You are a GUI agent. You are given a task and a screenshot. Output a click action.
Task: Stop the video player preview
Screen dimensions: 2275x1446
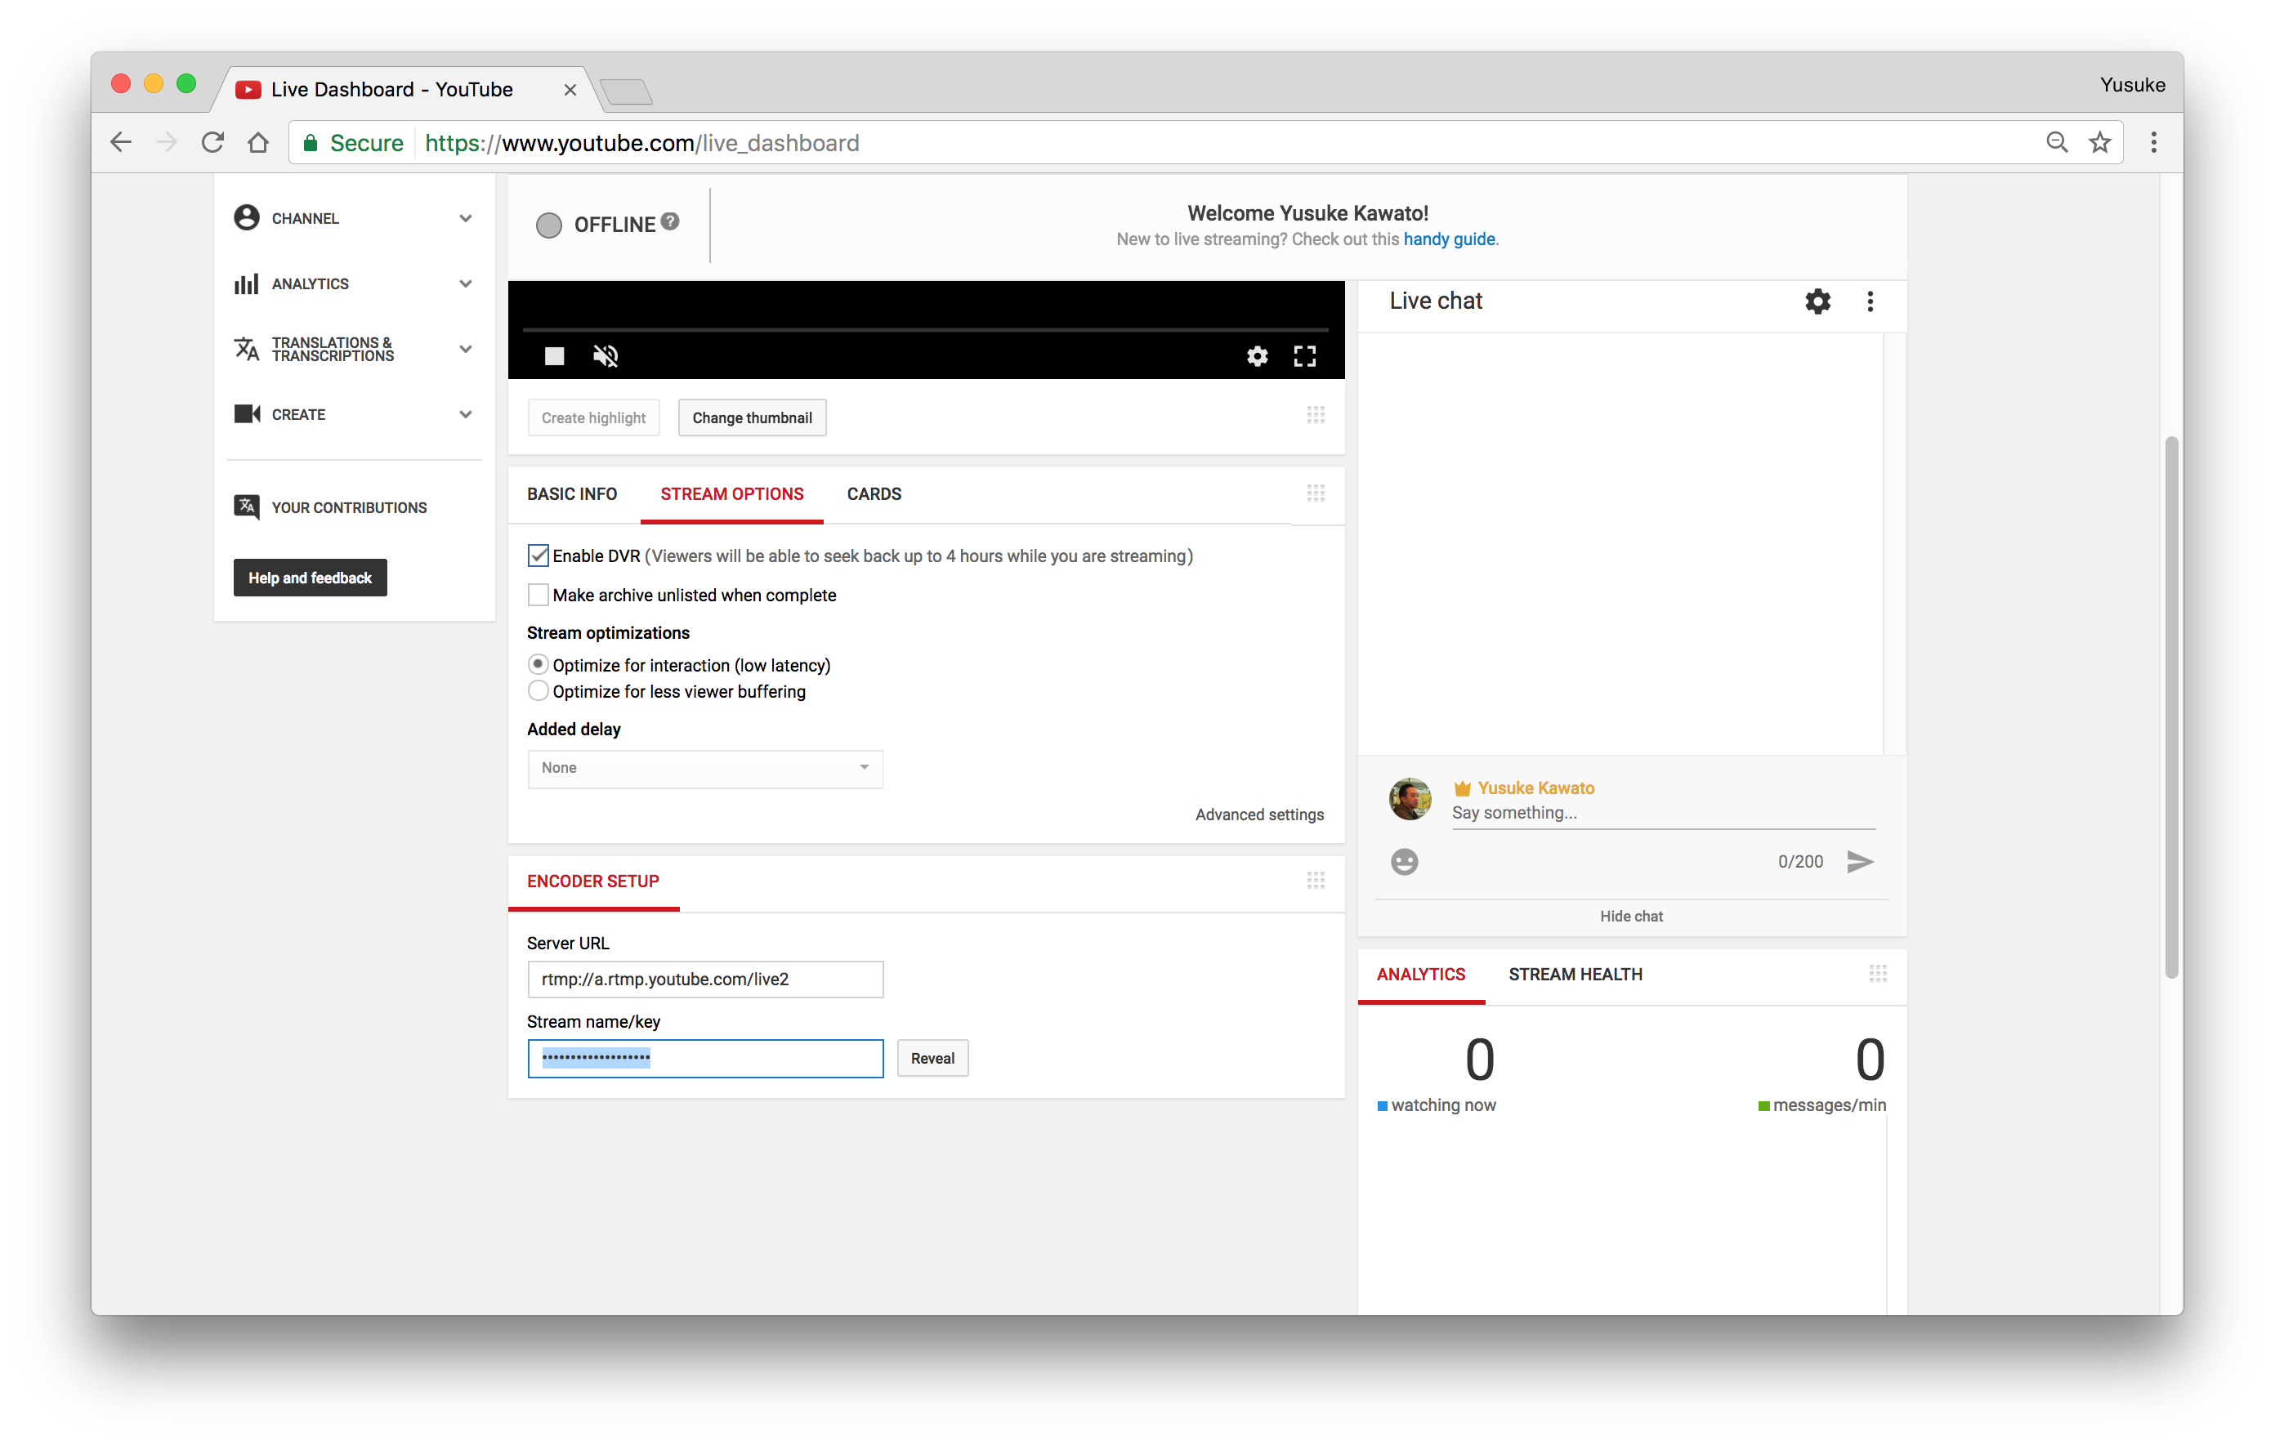(x=555, y=356)
